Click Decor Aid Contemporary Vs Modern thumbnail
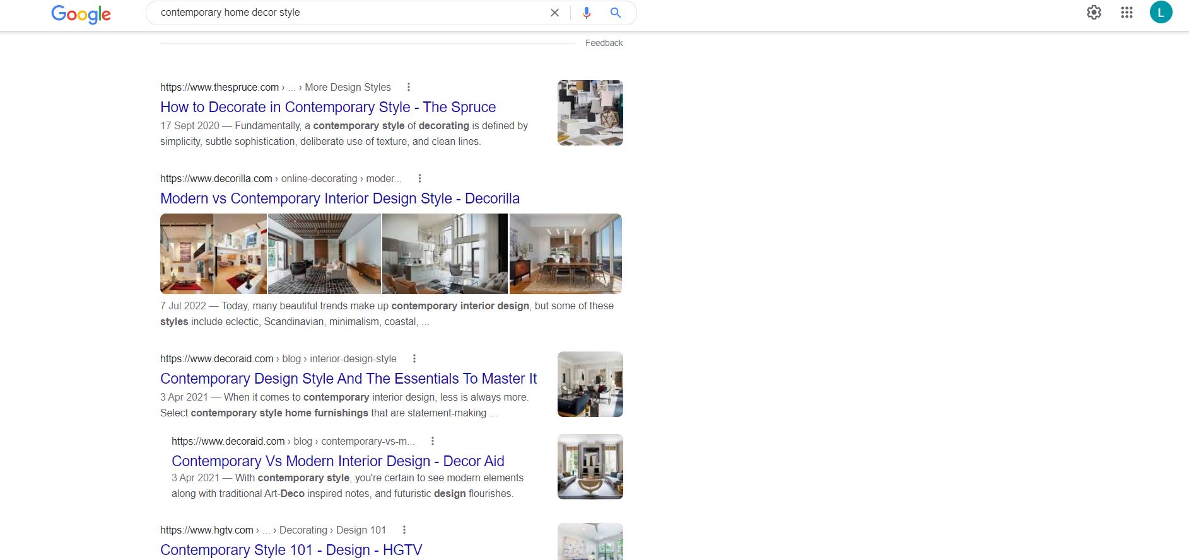 [590, 467]
